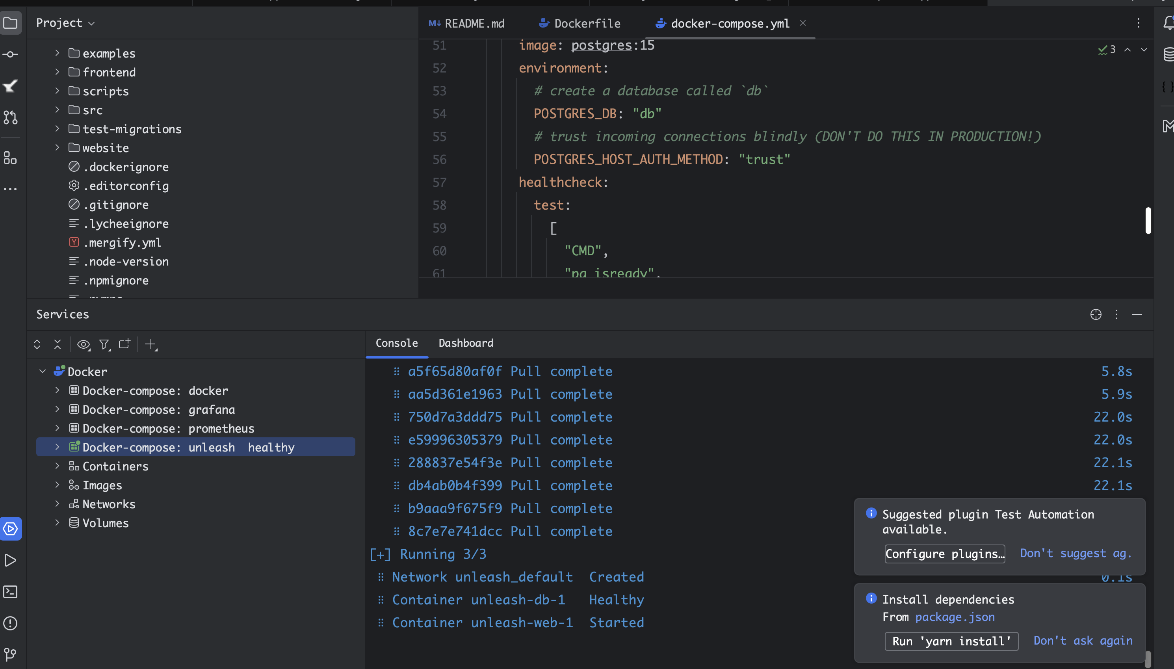Click the editor vertical scrollbar thumb
The width and height of the screenshot is (1174, 669).
click(x=1148, y=221)
